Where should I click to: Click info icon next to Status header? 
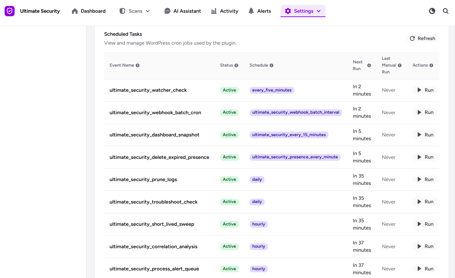tap(236, 65)
